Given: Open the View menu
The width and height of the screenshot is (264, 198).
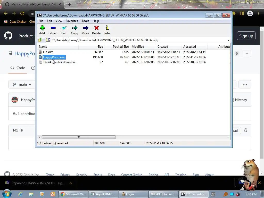Looking at the screenshot, I should [x=59, y=21].
